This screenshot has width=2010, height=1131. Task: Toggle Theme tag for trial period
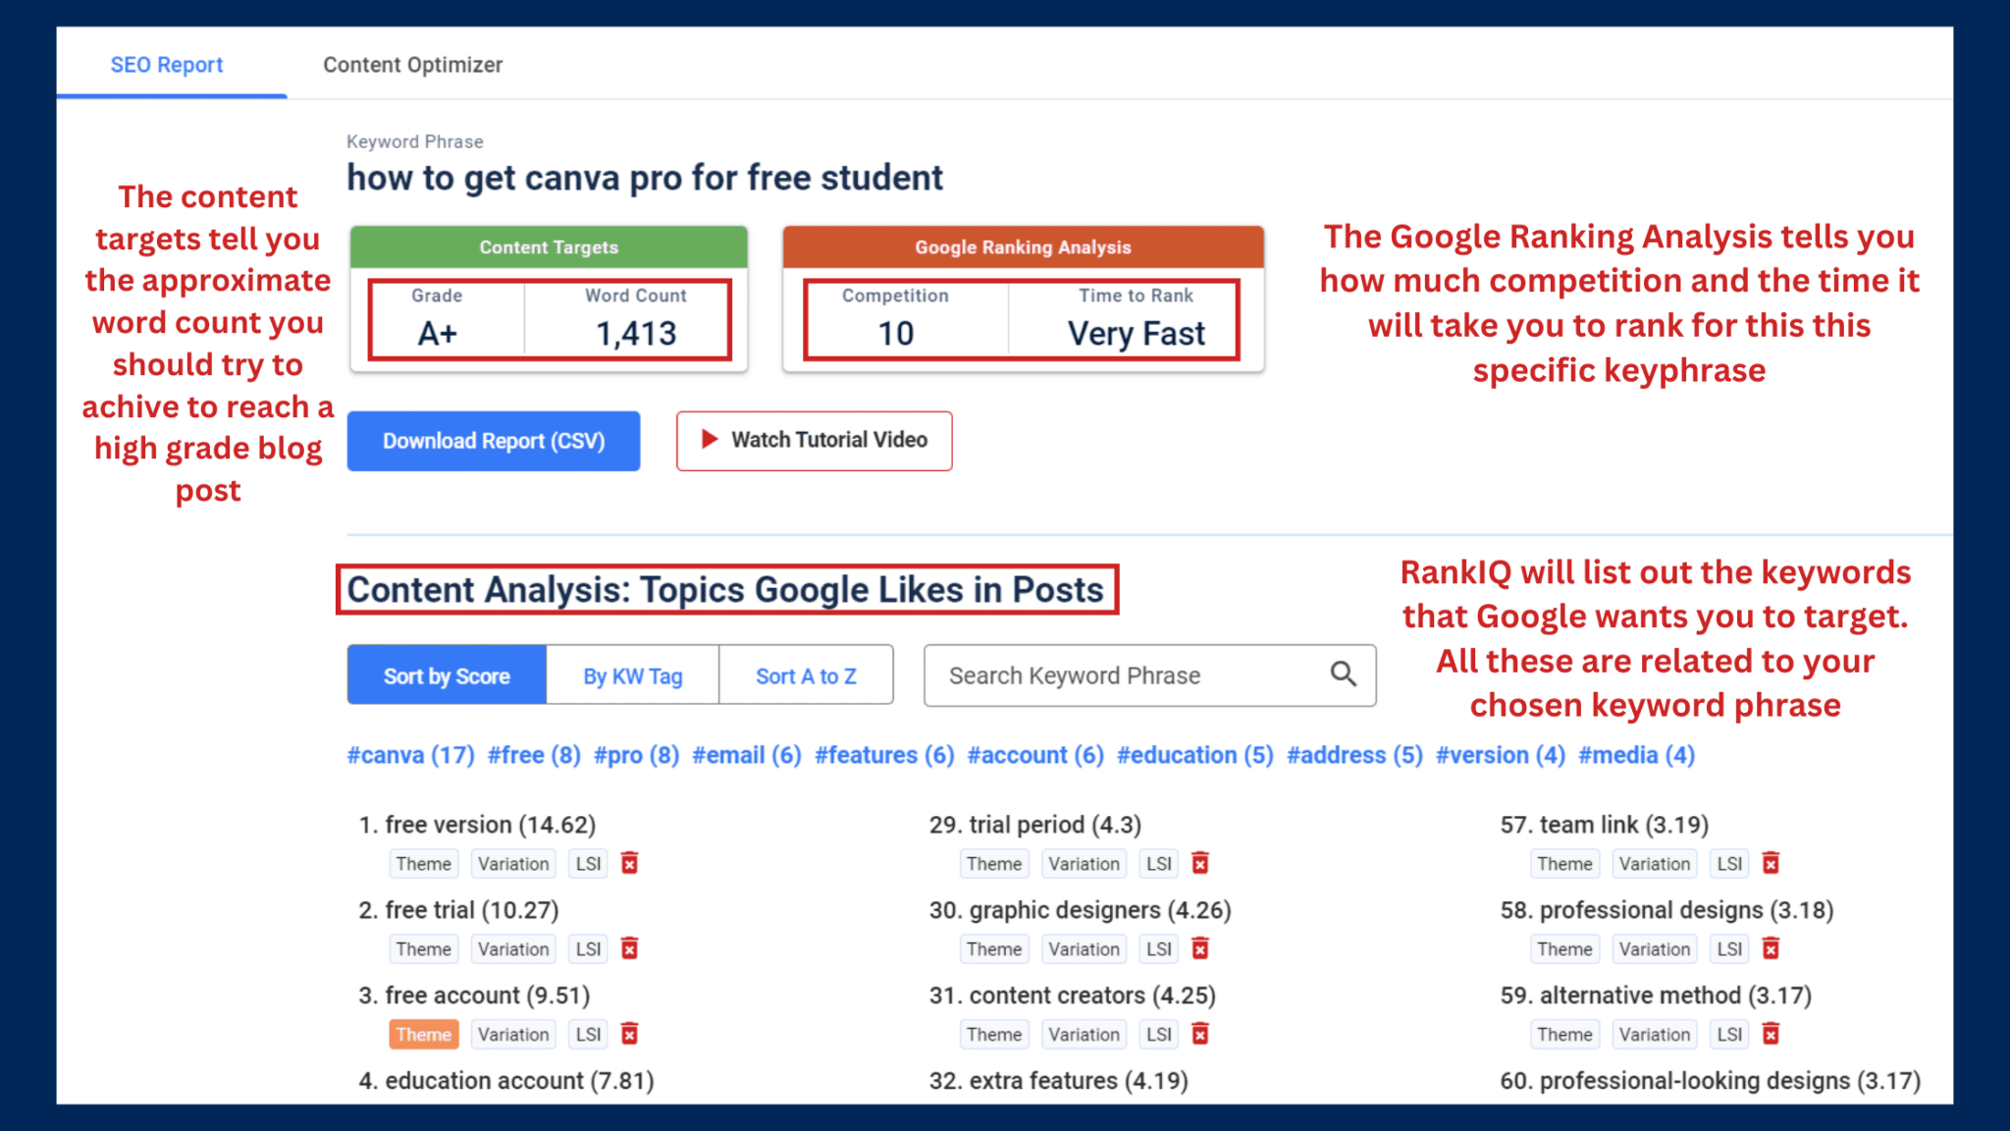coord(994,864)
